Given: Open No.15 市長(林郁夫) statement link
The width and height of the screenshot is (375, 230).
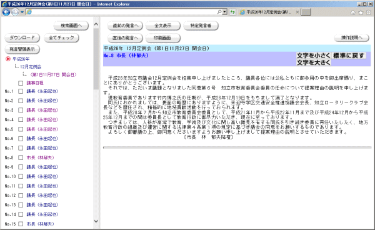Looking at the screenshot, I should pyautogui.click(x=40, y=224).
